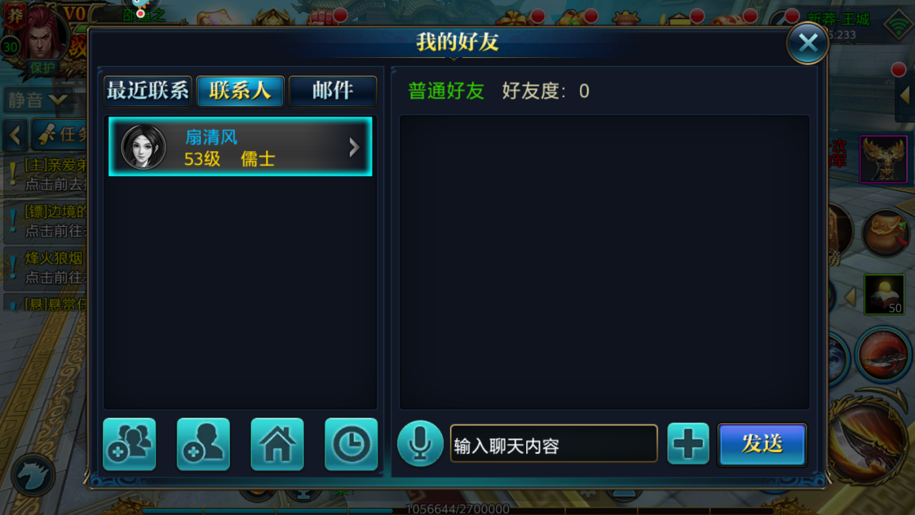Screen dimensions: 915x515
Task: Collapse the task list with left arrow
Action: [14, 135]
